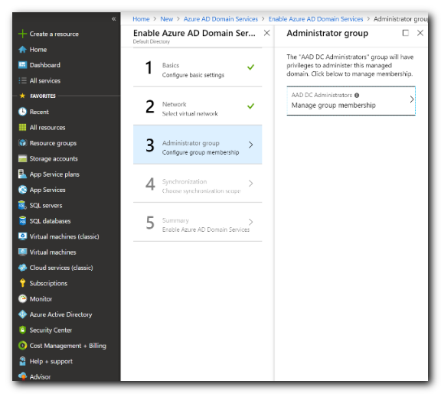441x394 pixels.
Task: Open the App Service plans icon
Action: pyautogui.click(x=22, y=174)
